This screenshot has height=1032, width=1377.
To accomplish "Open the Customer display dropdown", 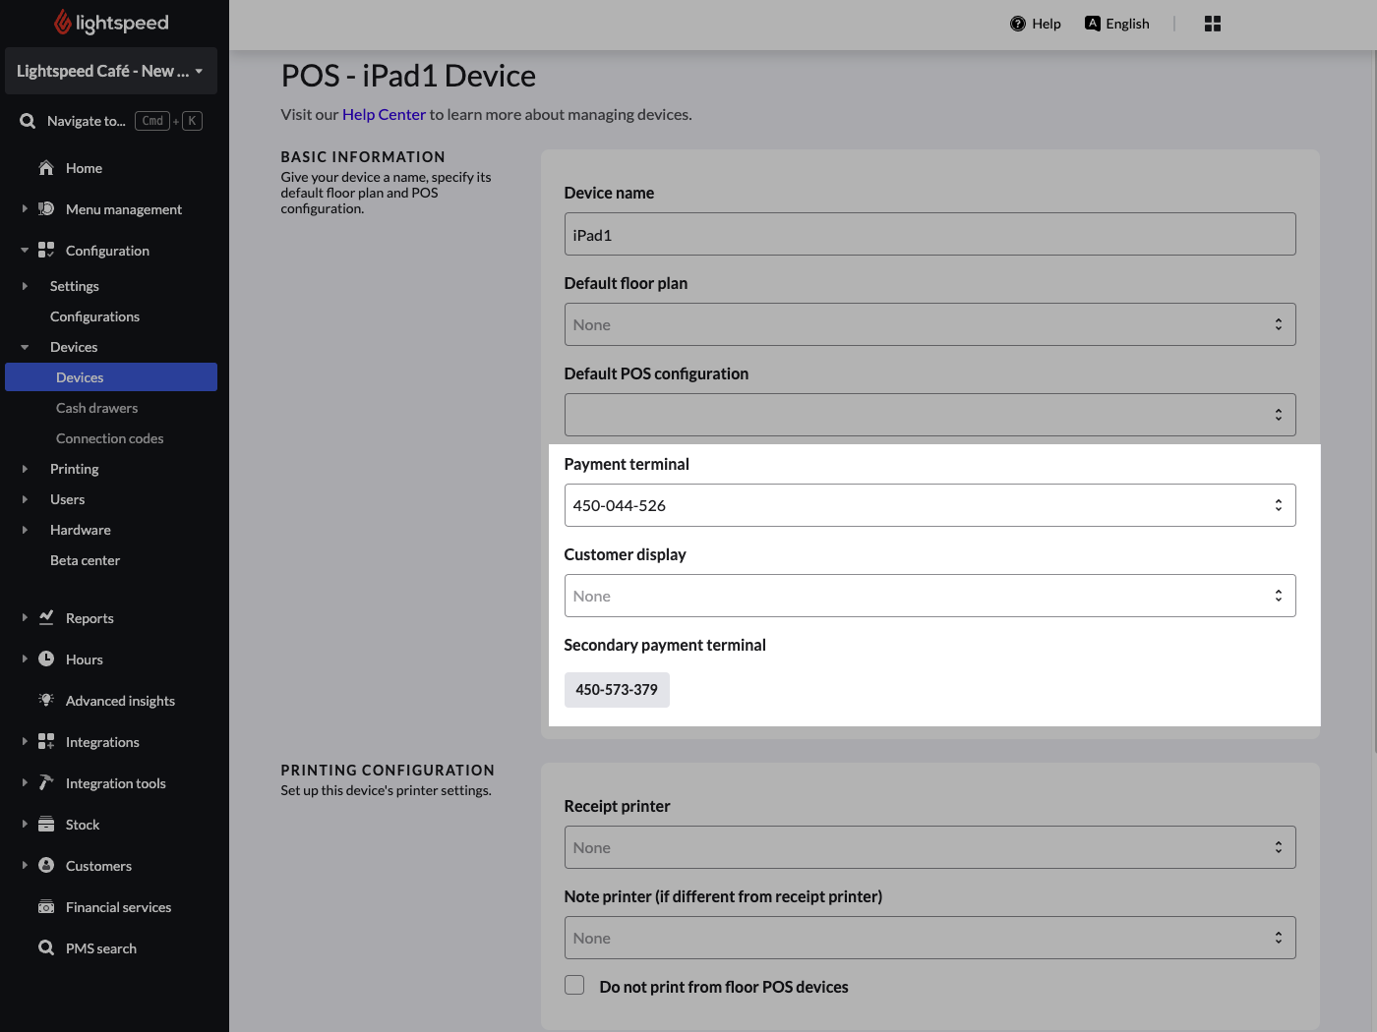I will tap(928, 596).
